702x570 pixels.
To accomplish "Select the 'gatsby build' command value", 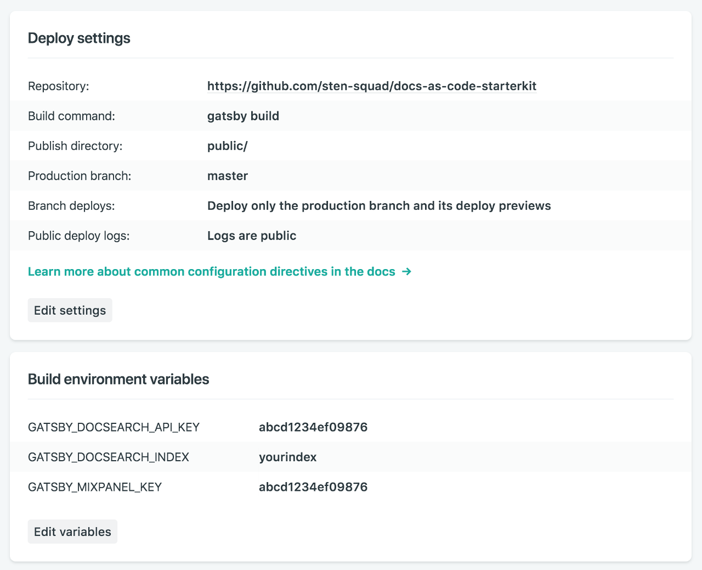I will click(x=243, y=116).
